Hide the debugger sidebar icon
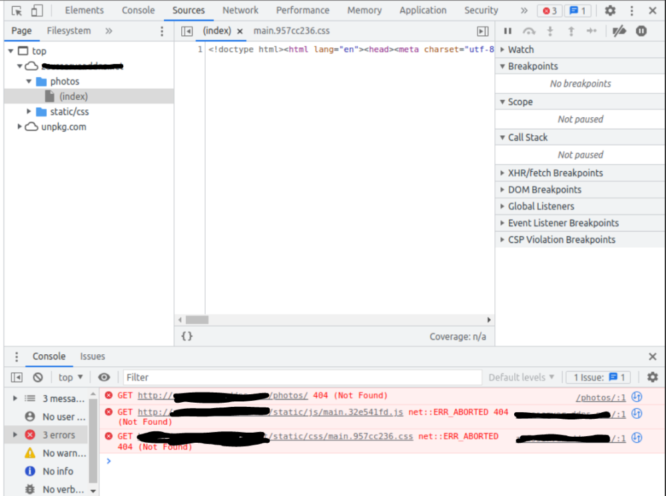Screen dimensions: 666x496 482,31
